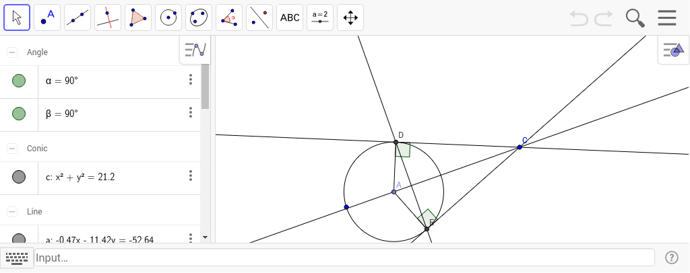The height and width of the screenshot is (273, 690).
Task: Toggle visibility of angle β
Action: (18, 114)
